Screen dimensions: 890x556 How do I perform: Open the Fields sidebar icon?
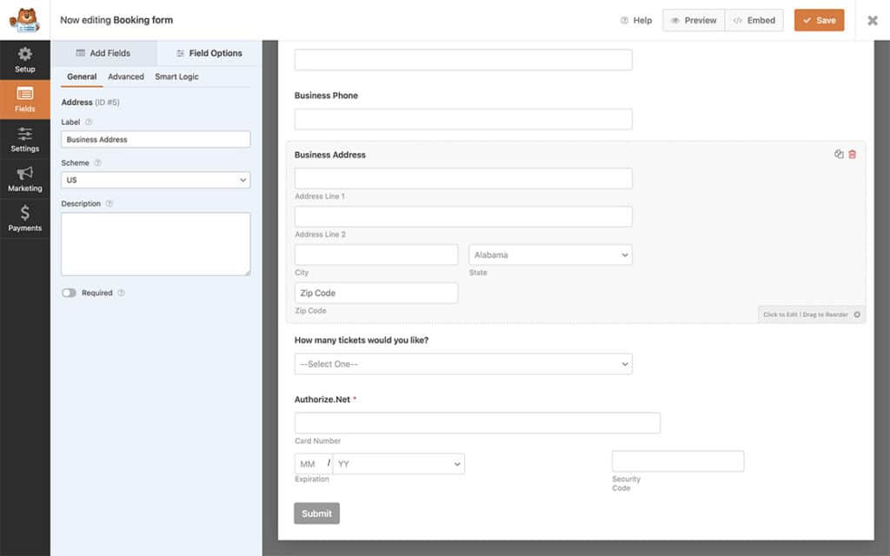pos(25,98)
